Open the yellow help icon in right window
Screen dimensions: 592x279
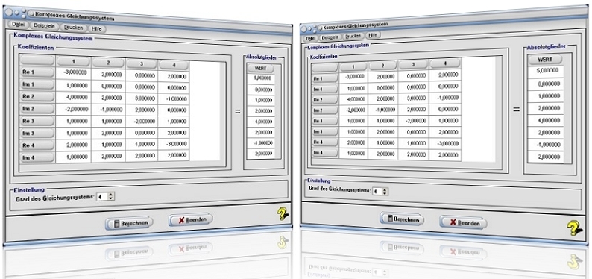click(575, 228)
